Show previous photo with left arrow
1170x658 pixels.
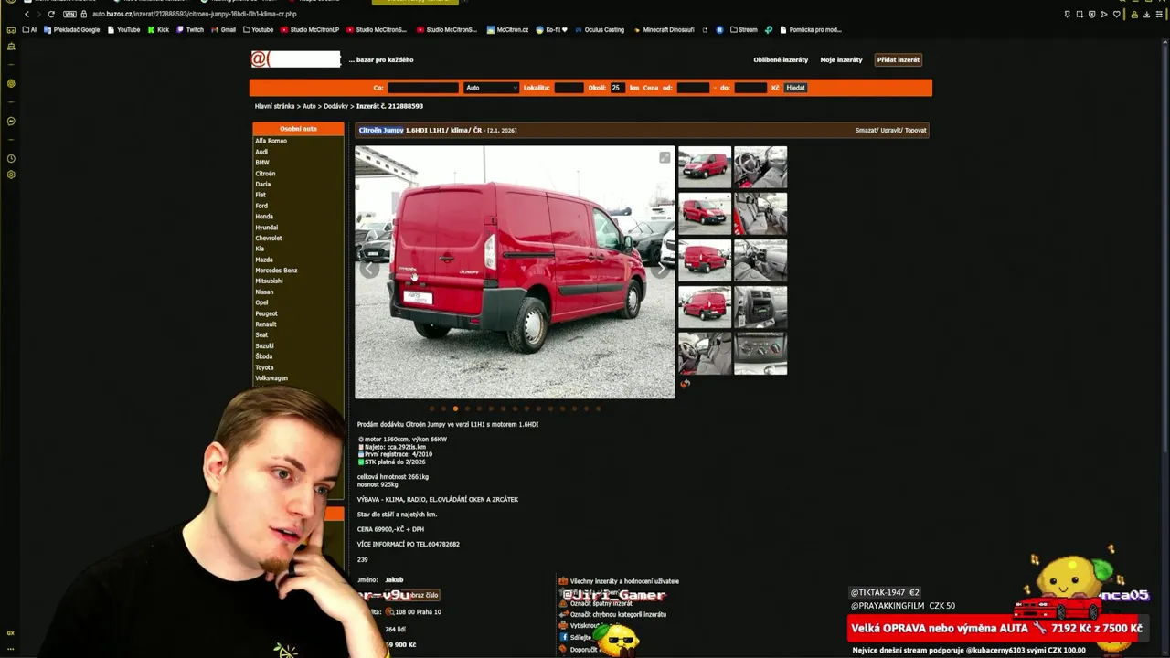[368, 269]
